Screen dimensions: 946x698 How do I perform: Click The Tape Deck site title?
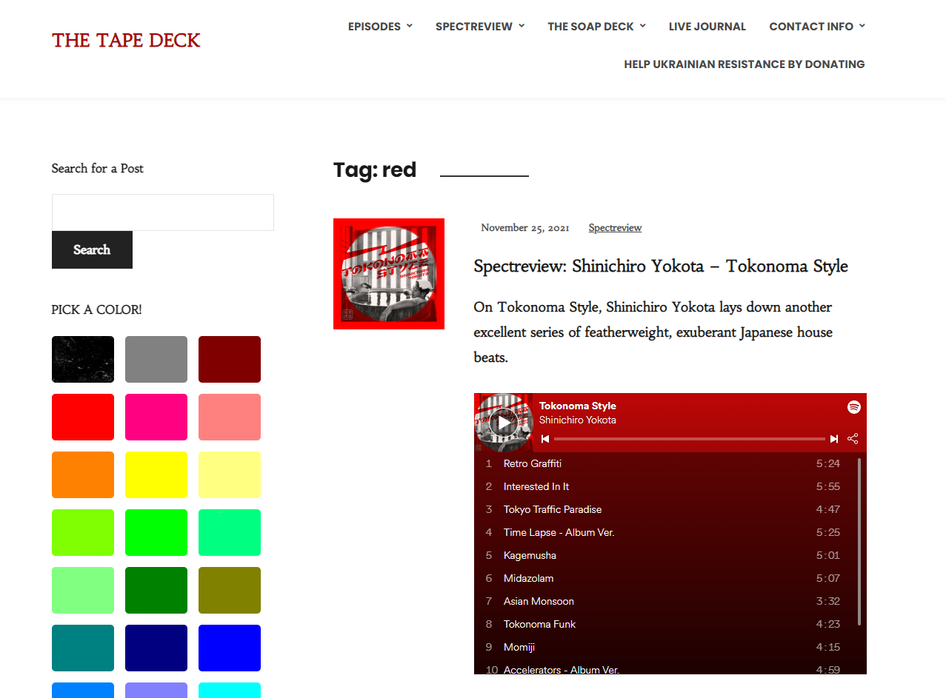[126, 40]
